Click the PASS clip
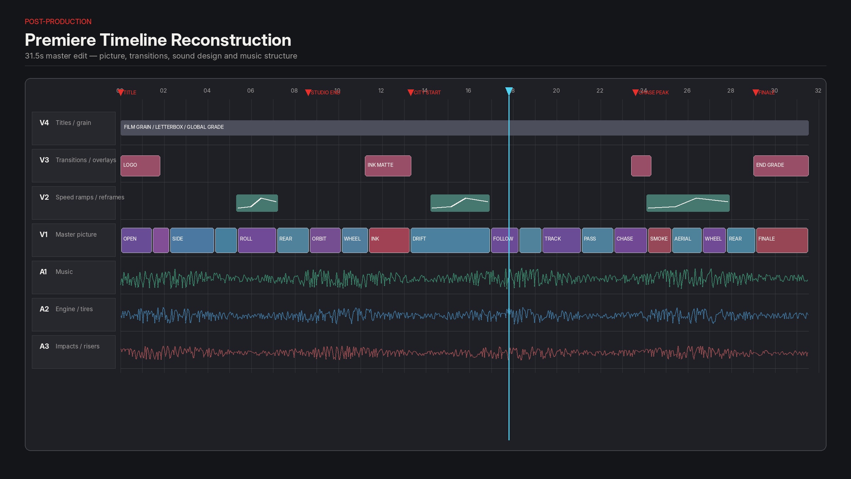The height and width of the screenshot is (479, 851). tap(597, 240)
